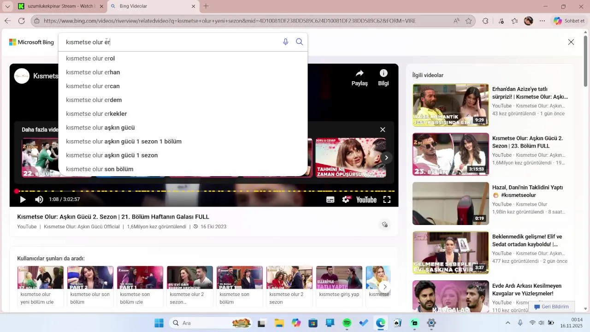The width and height of the screenshot is (590, 332).
Task: Open File Explorer from the taskbar
Action: pyautogui.click(x=279, y=323)
